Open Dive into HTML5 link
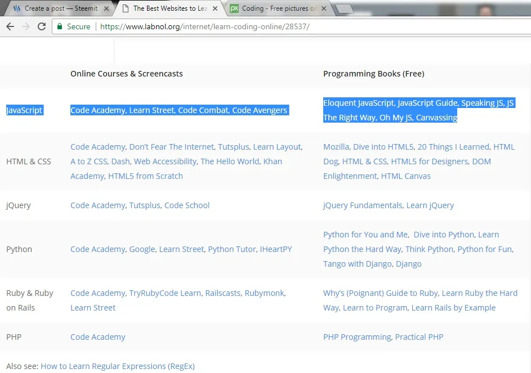The image size is (531, 373). point(383,147)
